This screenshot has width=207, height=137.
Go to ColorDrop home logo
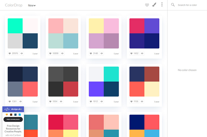[x=14, y=5]
